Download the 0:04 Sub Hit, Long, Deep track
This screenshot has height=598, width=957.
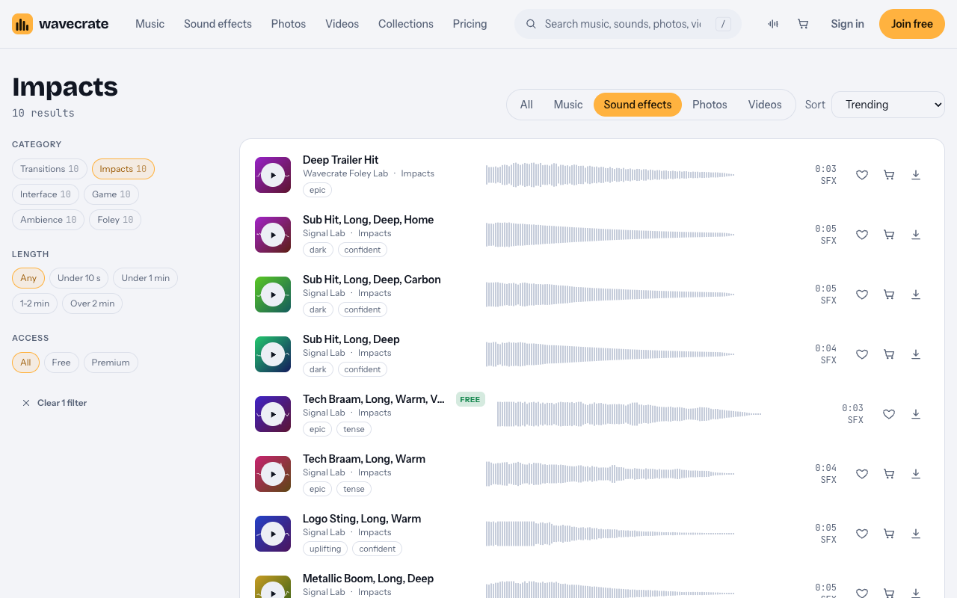(x=916, y=354)
